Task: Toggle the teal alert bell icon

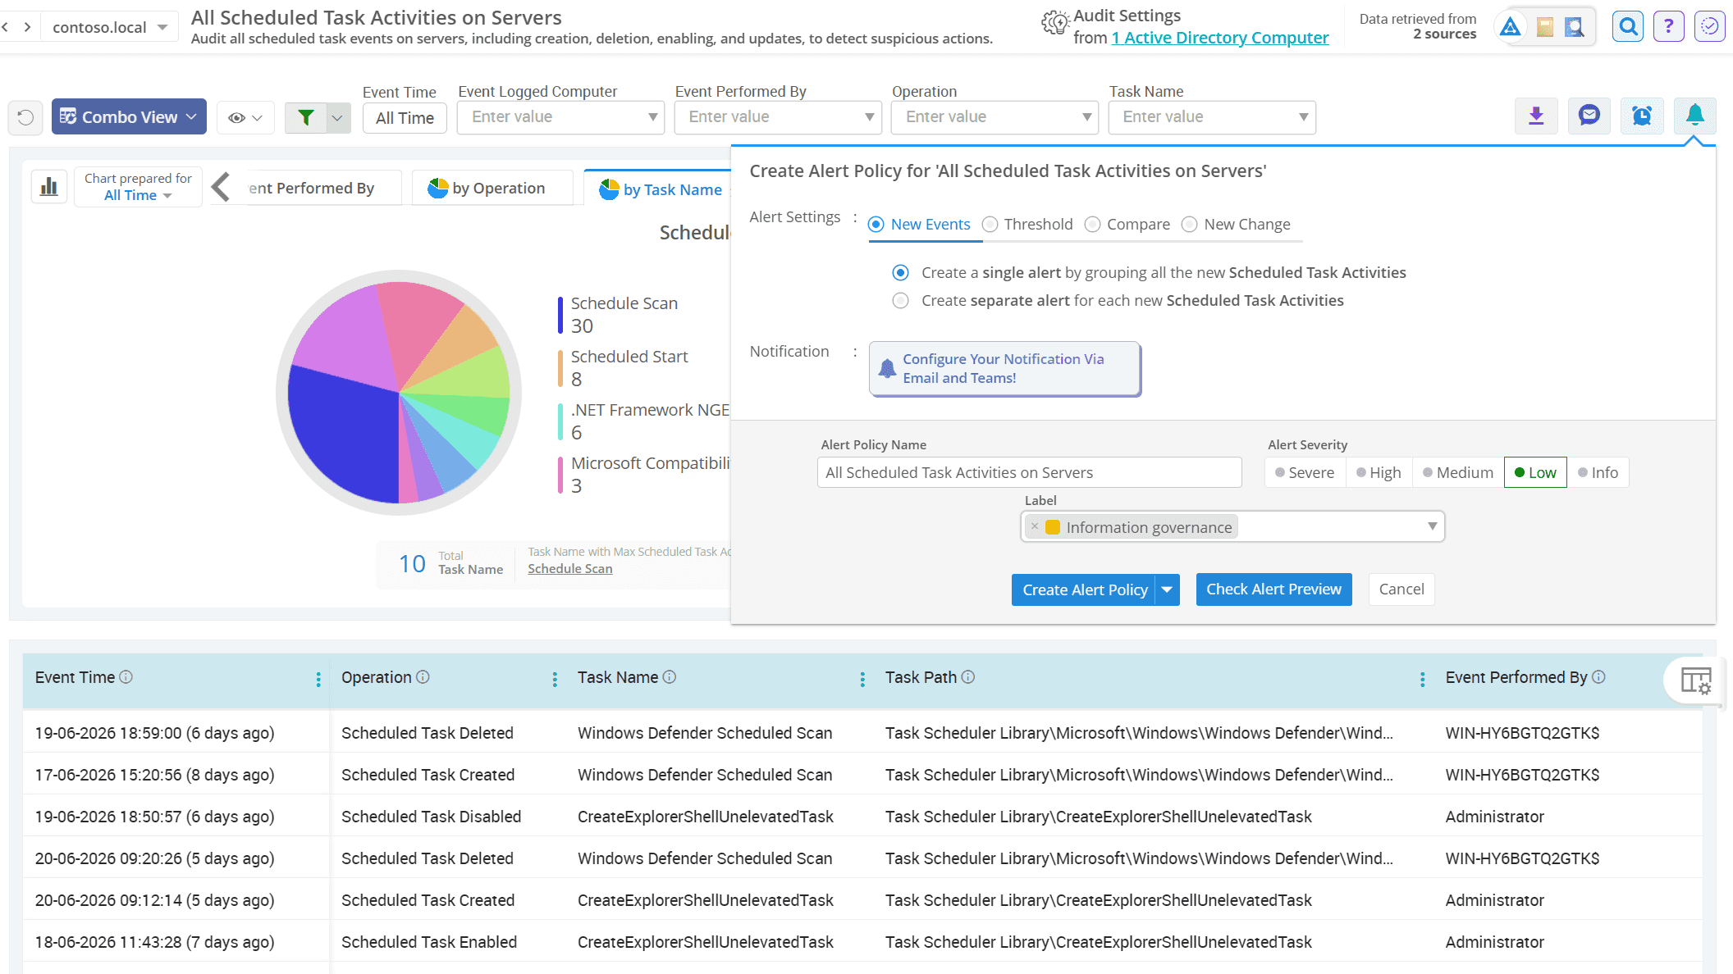Action: 1694,116
